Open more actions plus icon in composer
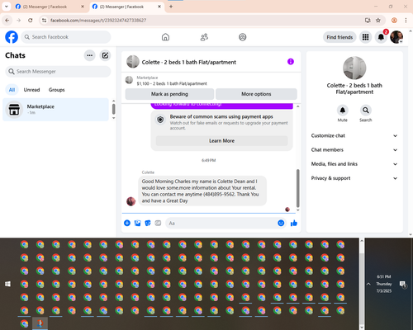 coord(127,223)
